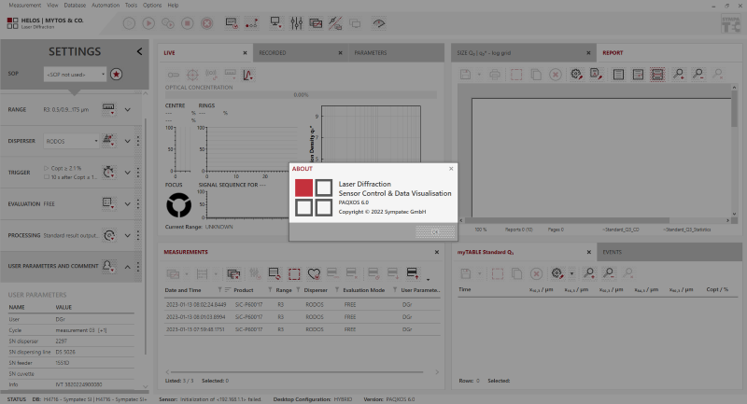Click the ruler icon in RANGE row

point(108,109)
